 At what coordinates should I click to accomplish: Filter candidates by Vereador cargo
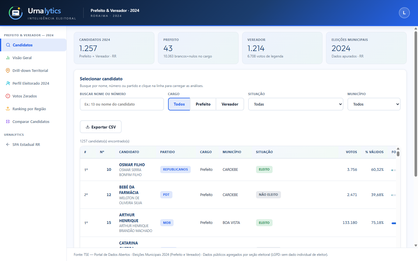click(230, 104)
